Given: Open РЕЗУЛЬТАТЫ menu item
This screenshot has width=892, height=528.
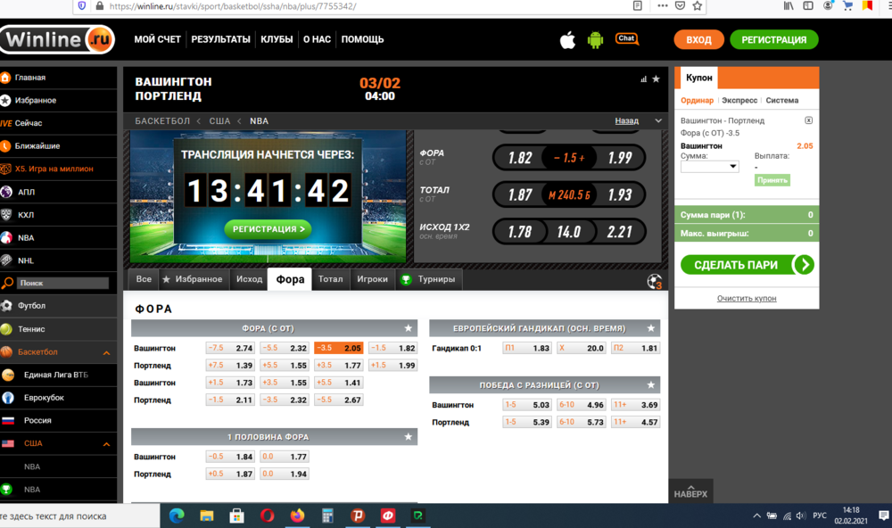Looking at the screenshot, I should (x=220, y=39).
